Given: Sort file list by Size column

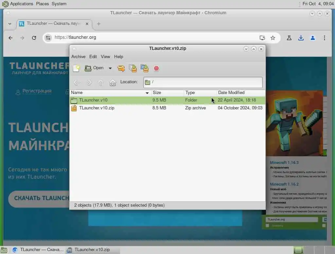Looking at the screenshot, I should point(167,93).
